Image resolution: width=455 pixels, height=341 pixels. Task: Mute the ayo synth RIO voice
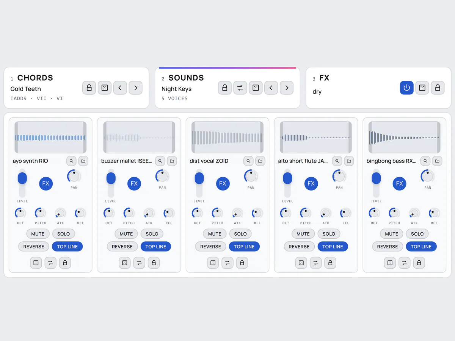tap(38, 234)
